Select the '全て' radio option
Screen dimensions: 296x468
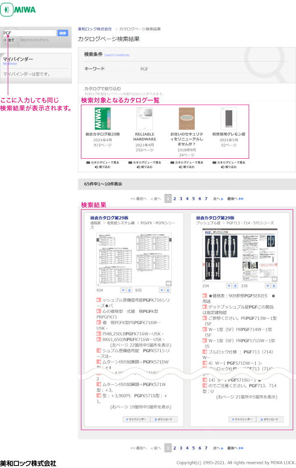coord(5,40)
